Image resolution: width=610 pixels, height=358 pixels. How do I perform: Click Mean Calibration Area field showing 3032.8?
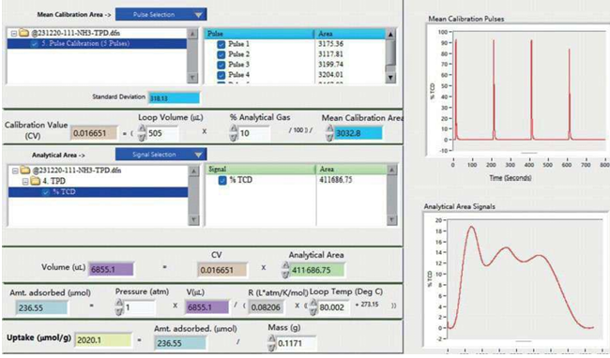(358, 134)
